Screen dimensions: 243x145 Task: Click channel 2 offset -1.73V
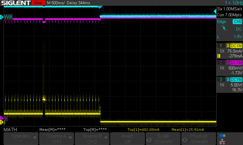pyautogui.click(x=236, y=73)
